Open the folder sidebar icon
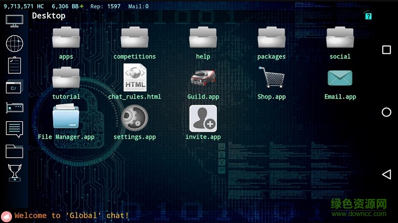This screenshot has height=223, width=398. (x=14, y=151)
